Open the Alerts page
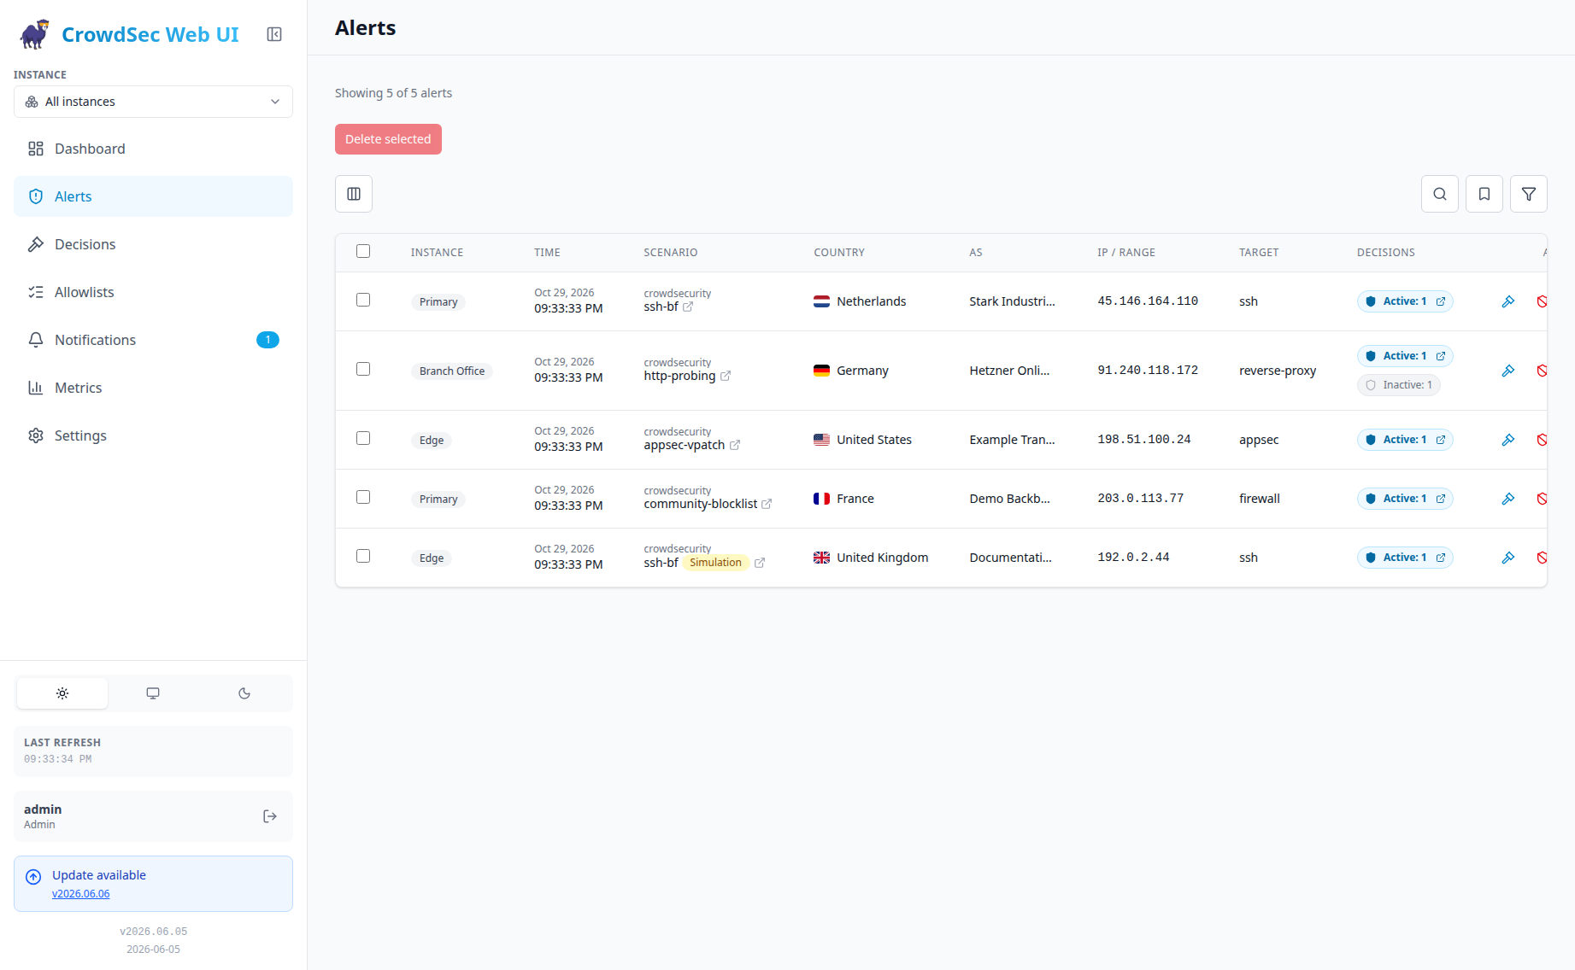 153,196
